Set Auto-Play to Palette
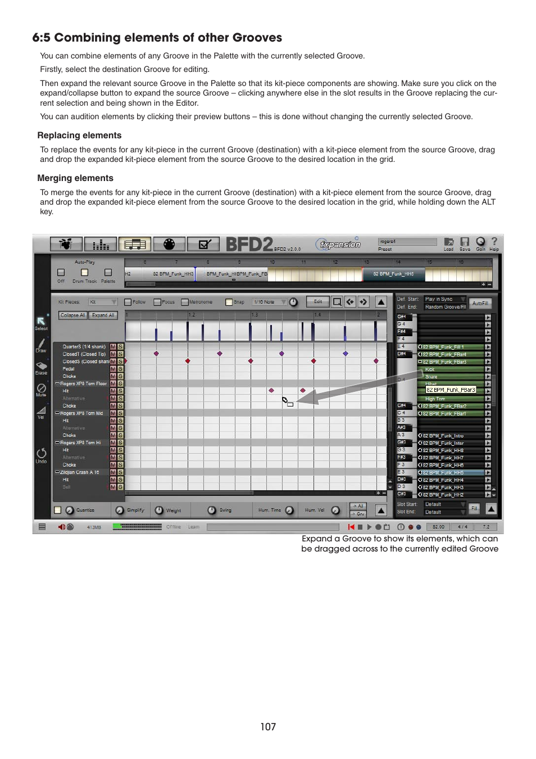 (108, 273)
